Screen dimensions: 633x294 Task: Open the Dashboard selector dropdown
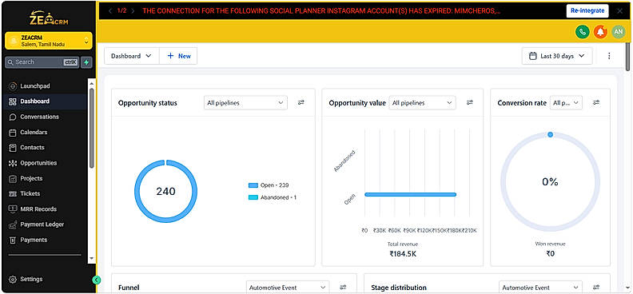click(132, 56)
